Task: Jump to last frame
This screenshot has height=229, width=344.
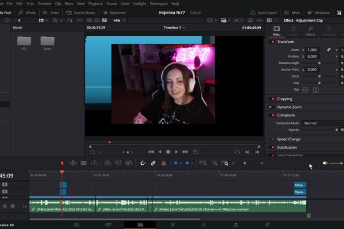Action: 185,152
